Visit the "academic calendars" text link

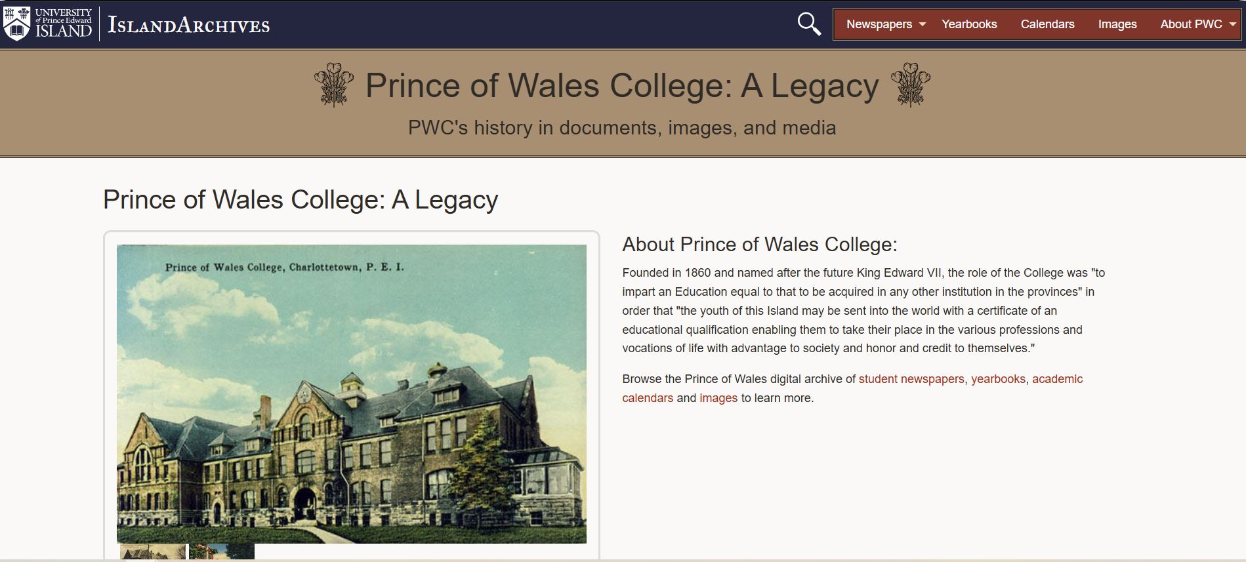(x=1057, y=379)
